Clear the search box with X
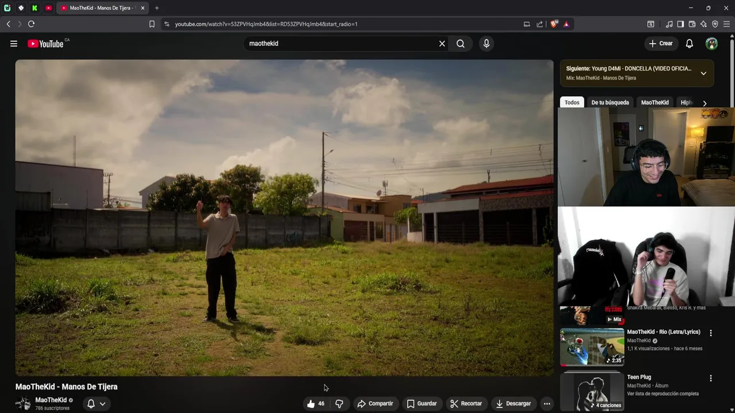The image size is (735, 413). 442,44
